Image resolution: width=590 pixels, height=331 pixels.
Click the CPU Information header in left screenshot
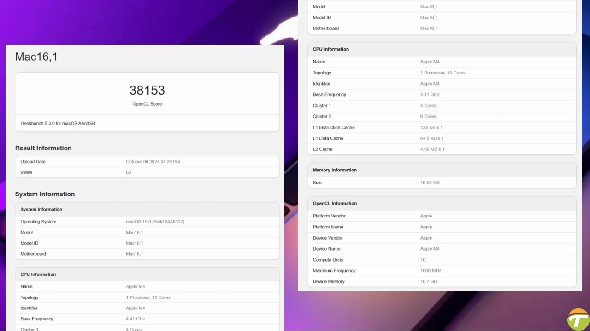[x=38, y=274]
